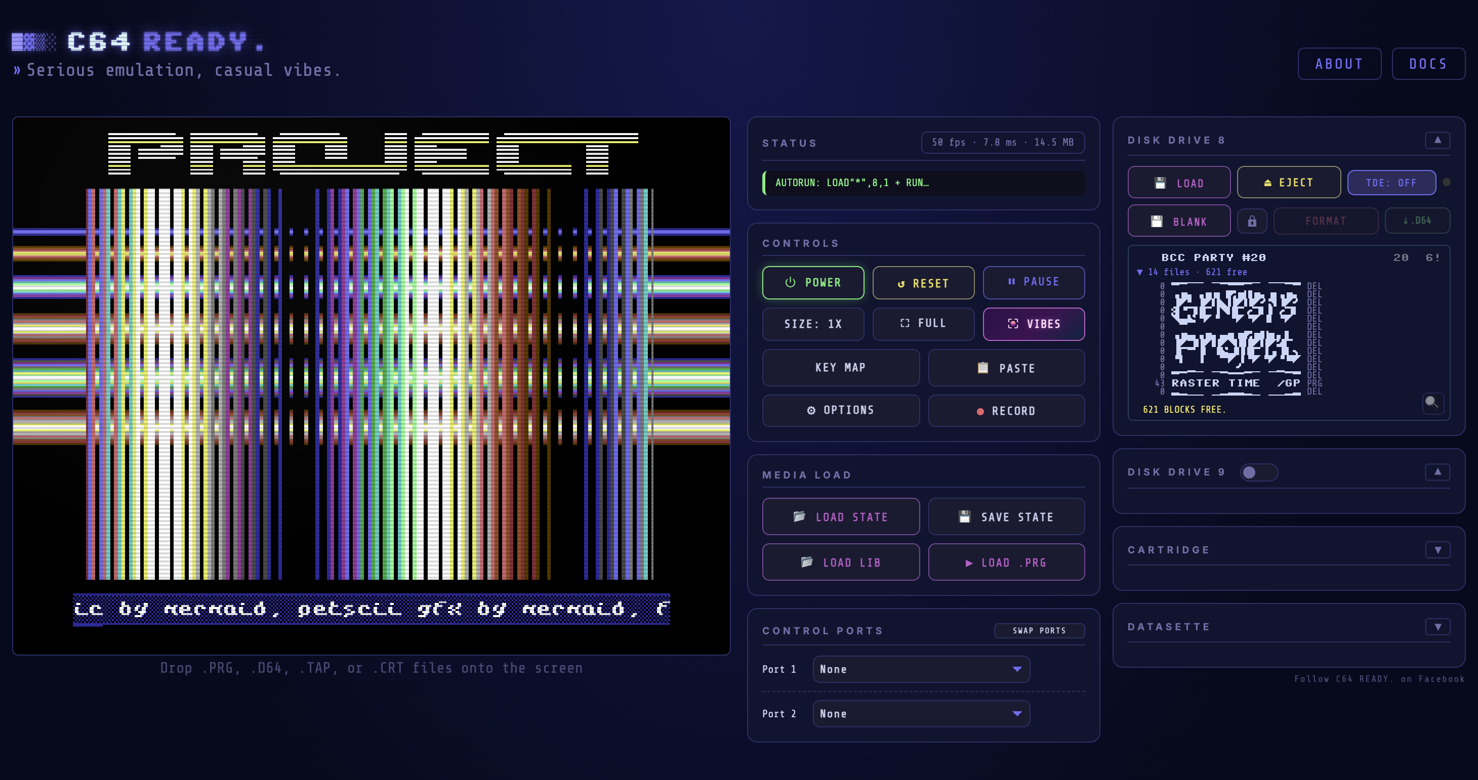Collapse the Disk Drive 9 panel

pos(1438,471)
